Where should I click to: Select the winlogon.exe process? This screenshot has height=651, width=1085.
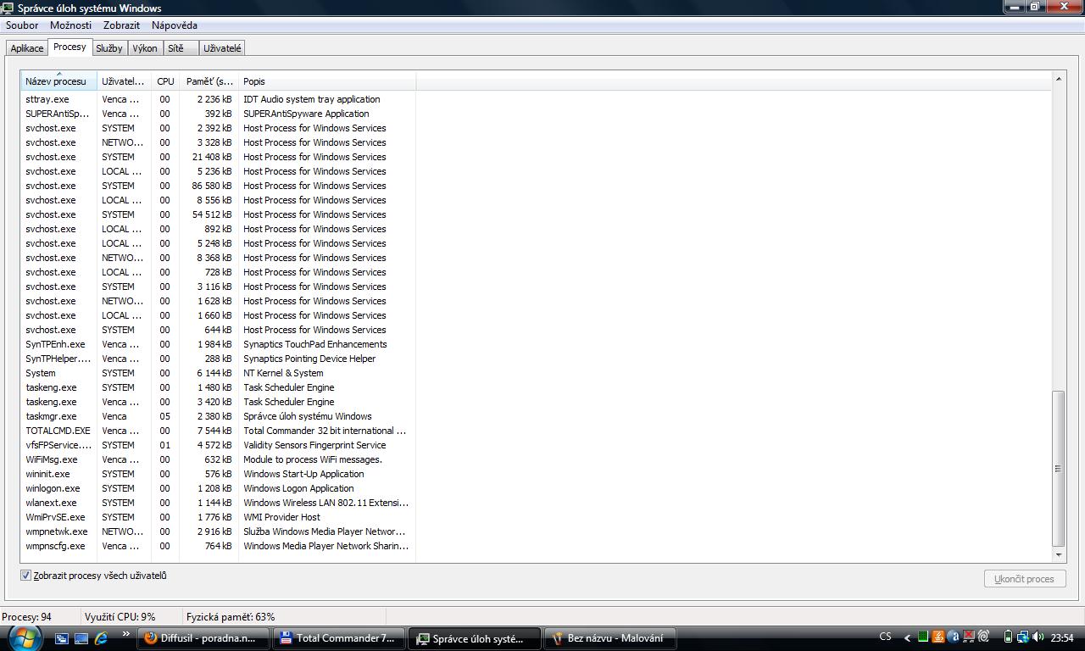point(218,488)
